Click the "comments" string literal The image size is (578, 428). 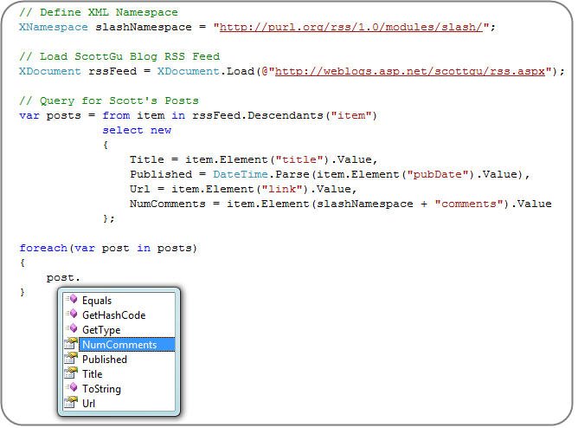tap(469, 204)
